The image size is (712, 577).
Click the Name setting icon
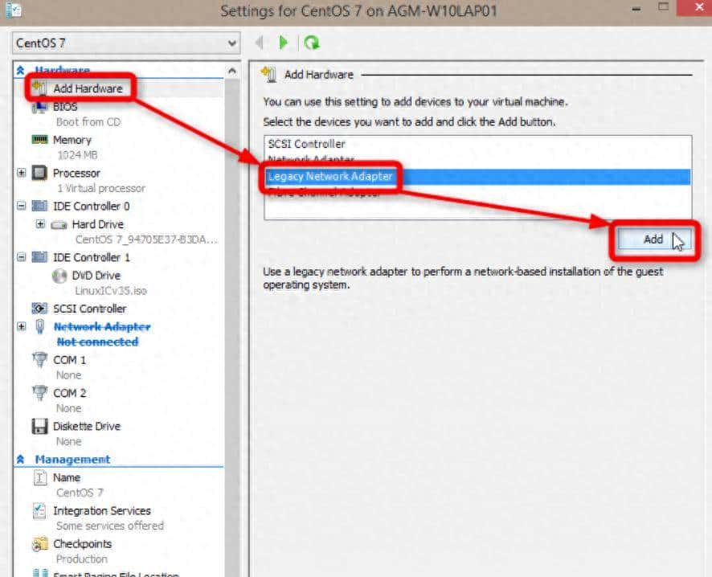click(40, 477)
